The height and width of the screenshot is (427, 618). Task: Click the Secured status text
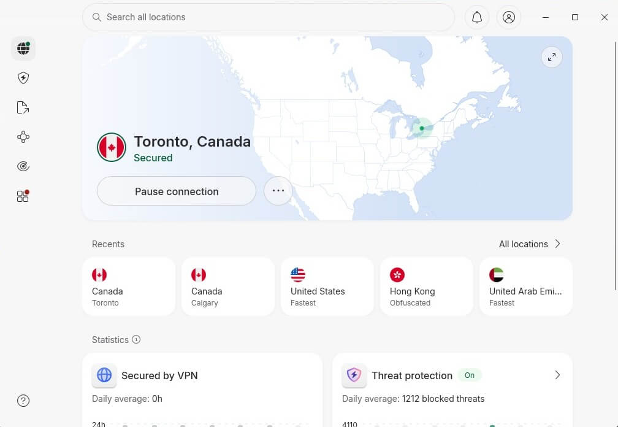point(153,158)
